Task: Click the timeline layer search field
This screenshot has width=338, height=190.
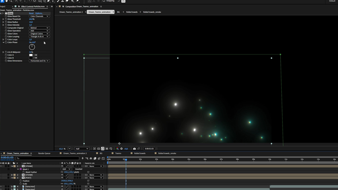Action: pyautogui.click(x=47, y=159)
